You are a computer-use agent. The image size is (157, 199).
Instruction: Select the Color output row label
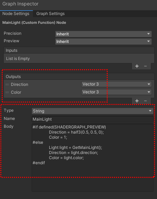(x=16, y=92)
